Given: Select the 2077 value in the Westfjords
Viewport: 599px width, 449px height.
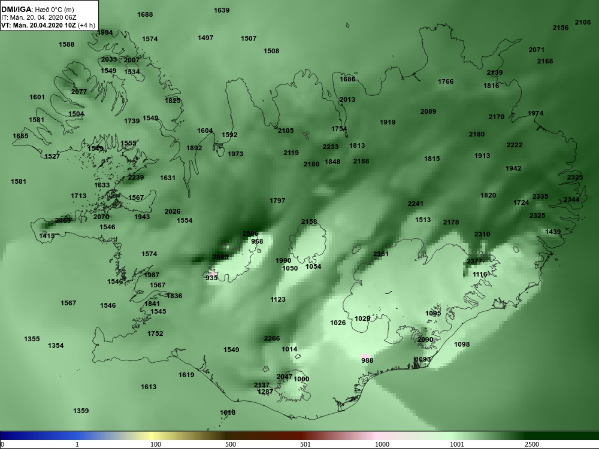Looking at the screenshot, I should pyautogui.click(x=78, y=92).
